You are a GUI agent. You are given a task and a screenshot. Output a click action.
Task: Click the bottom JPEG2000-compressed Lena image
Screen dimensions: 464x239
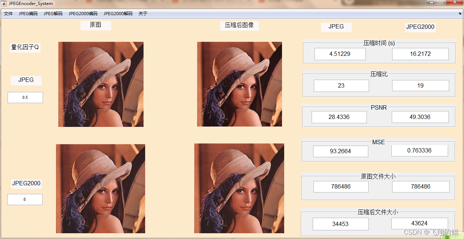(239, 189)
